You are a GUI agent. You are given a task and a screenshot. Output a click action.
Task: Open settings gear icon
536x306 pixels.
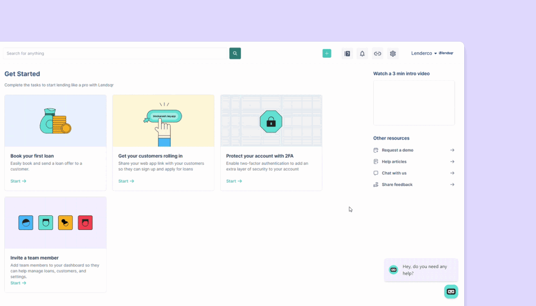click(393, 54)
